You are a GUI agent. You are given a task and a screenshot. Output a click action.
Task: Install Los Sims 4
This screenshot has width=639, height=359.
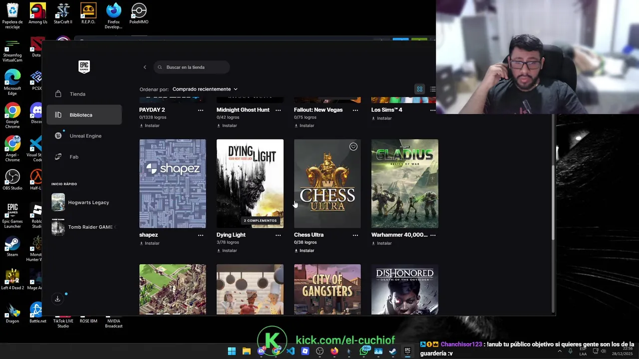click(x=381, y=118)
